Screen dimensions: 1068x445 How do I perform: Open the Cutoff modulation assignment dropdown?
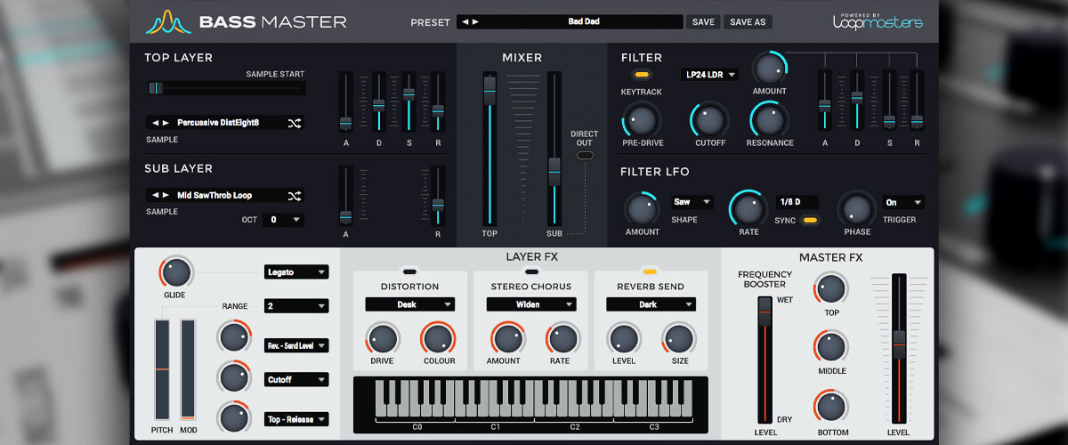click(296, 379)
